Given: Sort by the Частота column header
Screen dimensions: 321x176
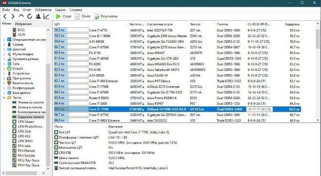Looking at the screenshot, I should 136,24.
